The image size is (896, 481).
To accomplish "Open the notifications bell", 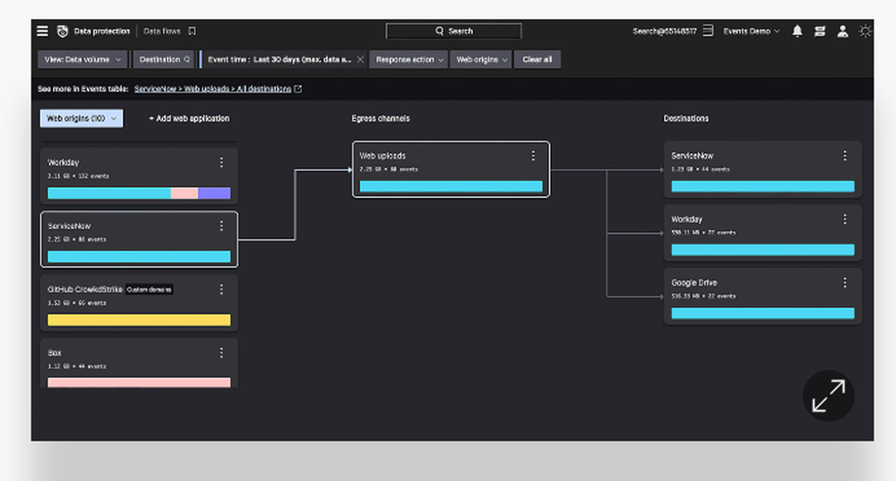I will pos(797,31).
